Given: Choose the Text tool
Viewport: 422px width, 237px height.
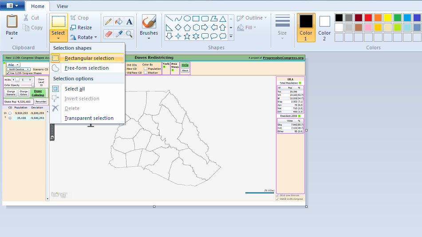Looking at the screenshot, I should coord(129,22).
